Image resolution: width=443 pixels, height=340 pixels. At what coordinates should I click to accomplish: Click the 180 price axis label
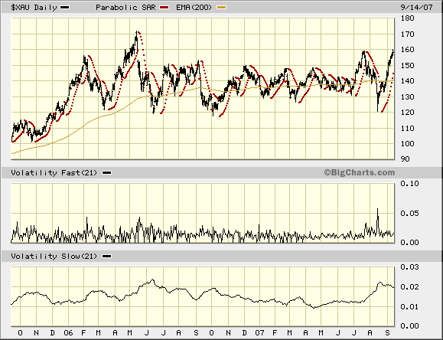coord(408,18)
